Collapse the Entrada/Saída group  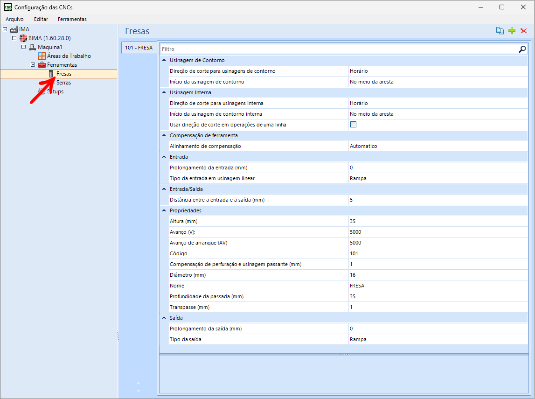click(x=164, y=189)
